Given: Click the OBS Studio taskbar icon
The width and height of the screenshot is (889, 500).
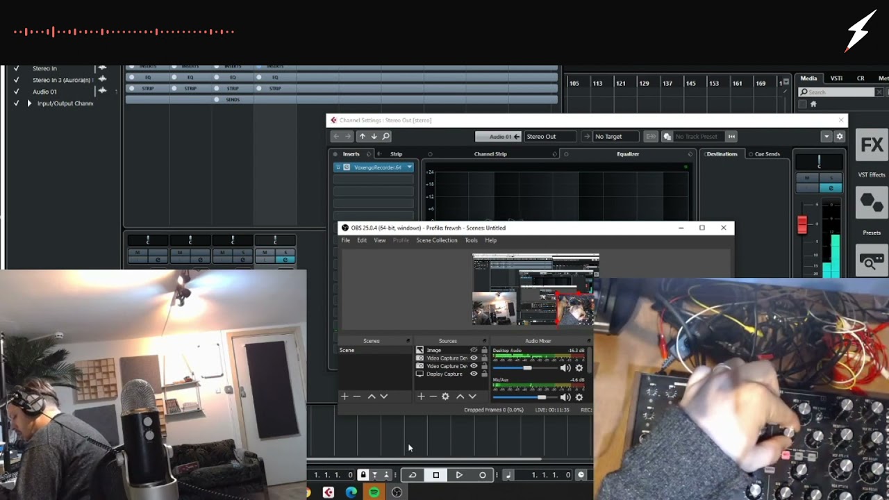Looking at the screenshot, I should click(397, 492).
